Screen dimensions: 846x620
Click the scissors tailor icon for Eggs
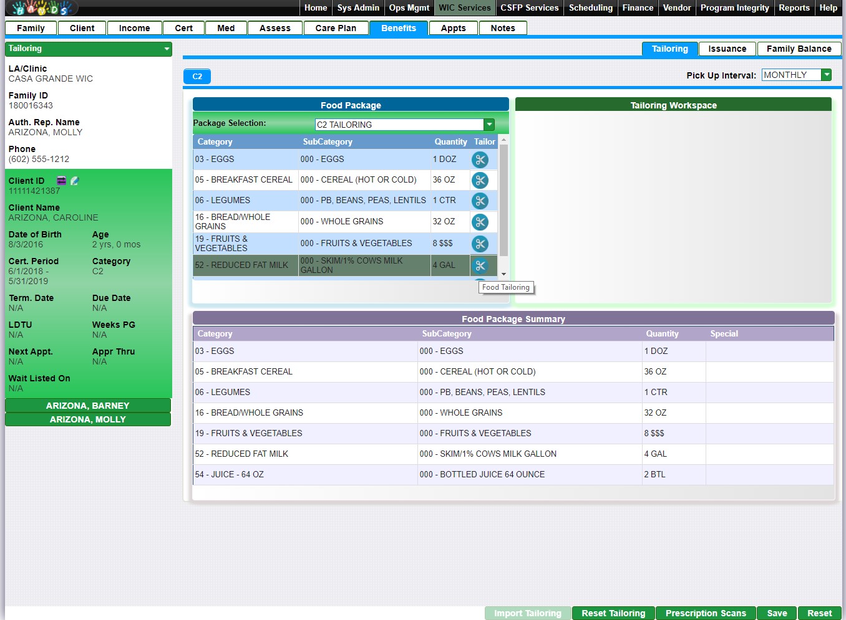click(480, 160)
